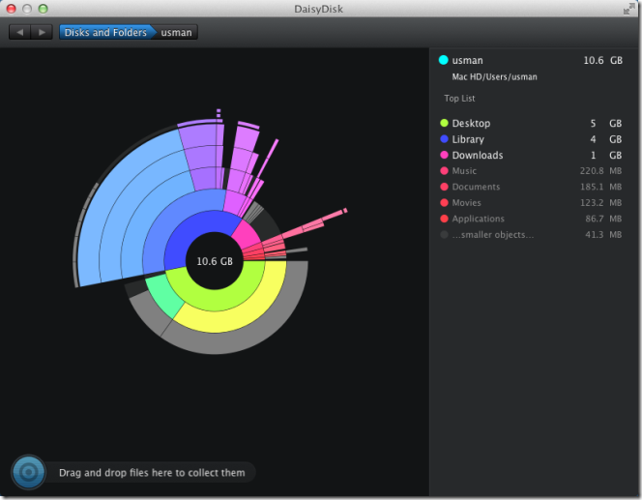Click the yellow minimize window button
This screenshot has height=500, width=642.
pyautogui.click(x=27, y=9)
